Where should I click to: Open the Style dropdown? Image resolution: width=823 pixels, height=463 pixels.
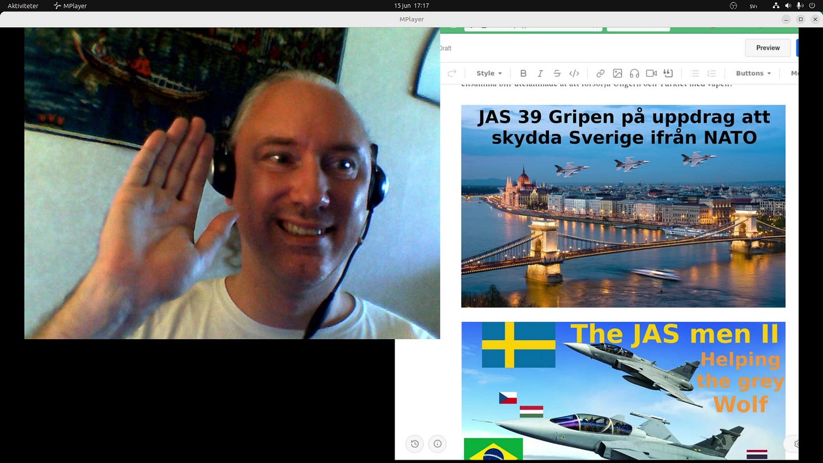pyautogui.click(x=489, y=73)
